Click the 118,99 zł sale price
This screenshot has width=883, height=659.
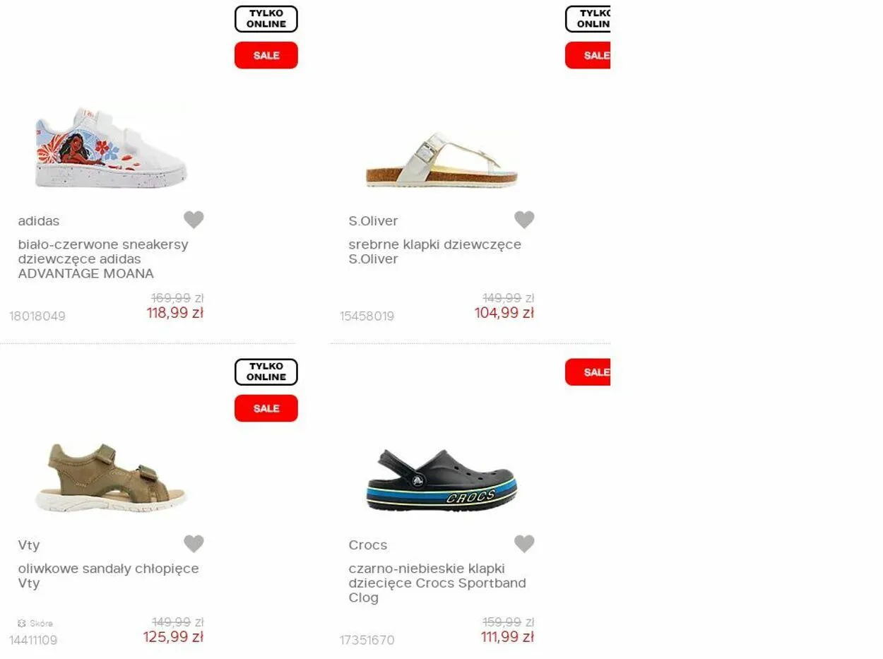tap(175, 313)
